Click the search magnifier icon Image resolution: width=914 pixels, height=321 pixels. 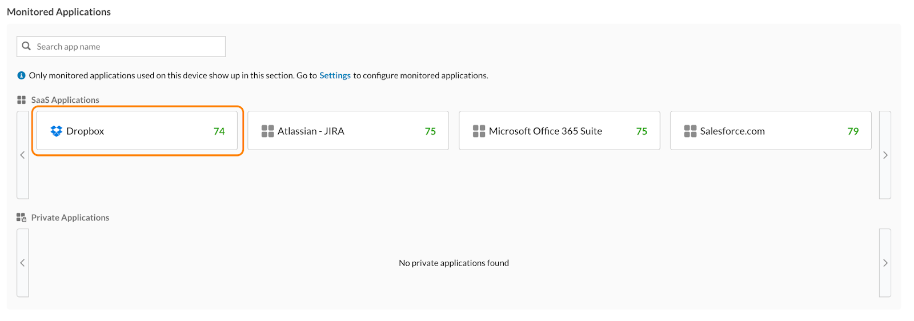coord(26,46)
